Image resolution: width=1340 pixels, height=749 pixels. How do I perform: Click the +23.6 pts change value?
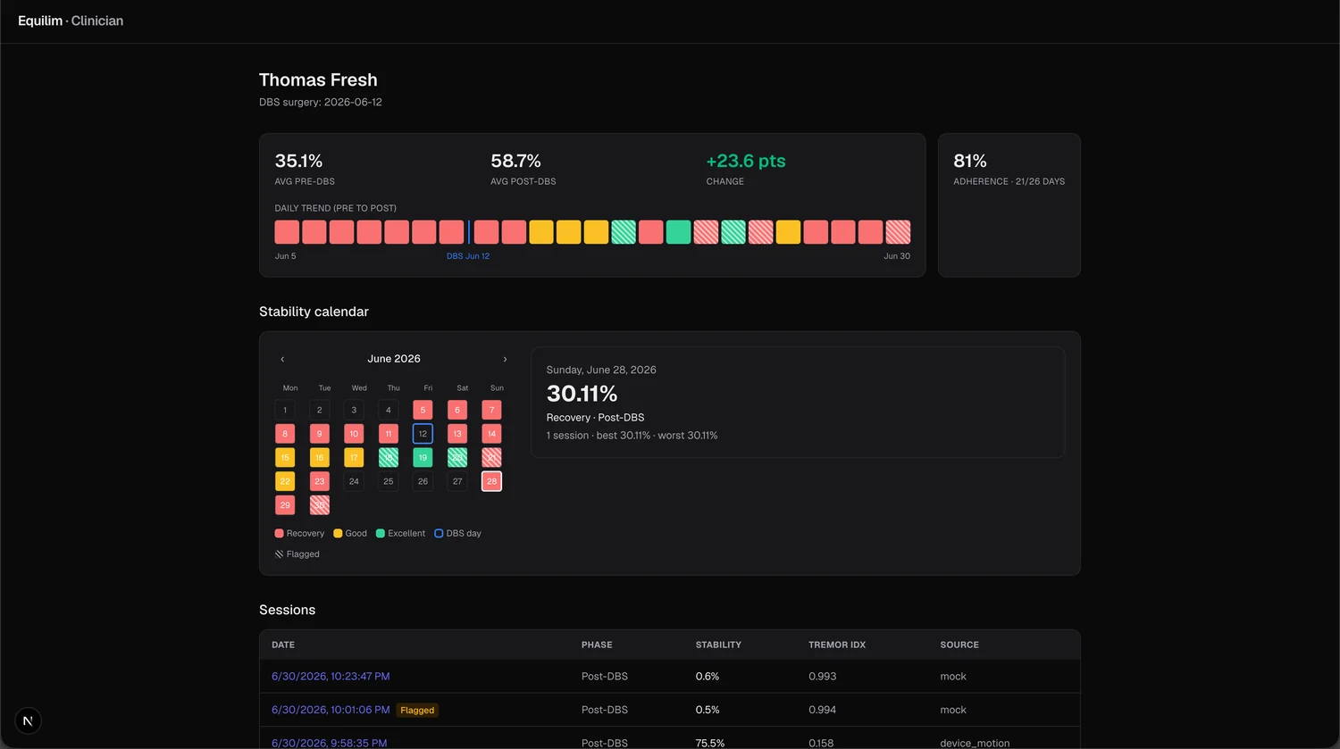[x=746, y=161]
